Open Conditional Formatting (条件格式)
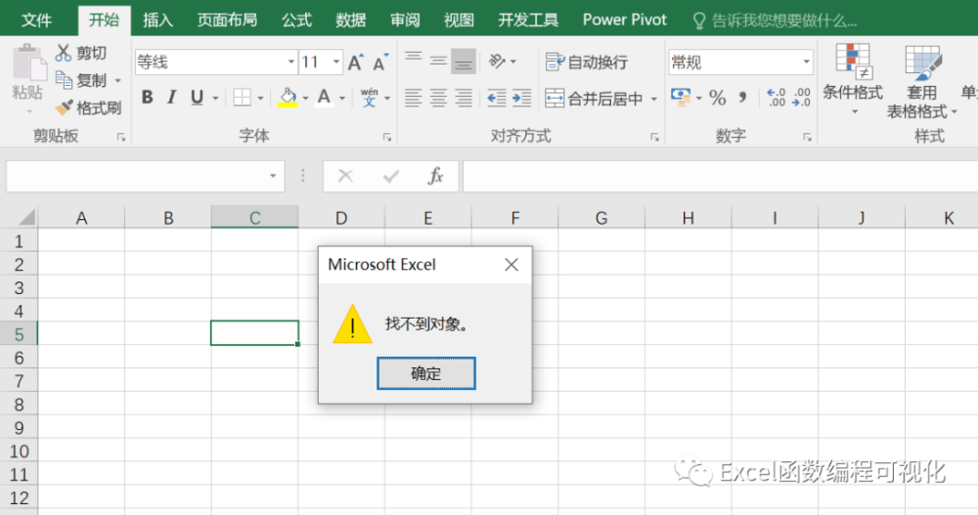The height and width of the screenshot is (515, 978). pos(853,80)
